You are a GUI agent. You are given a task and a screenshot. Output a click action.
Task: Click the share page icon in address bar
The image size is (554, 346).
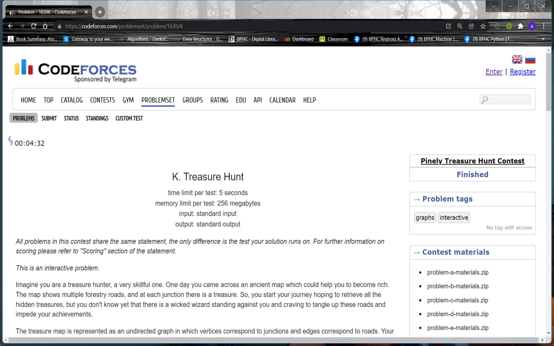pos(471,26)
